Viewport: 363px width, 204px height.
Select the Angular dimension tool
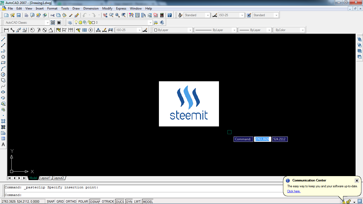(x=51, y=30)
